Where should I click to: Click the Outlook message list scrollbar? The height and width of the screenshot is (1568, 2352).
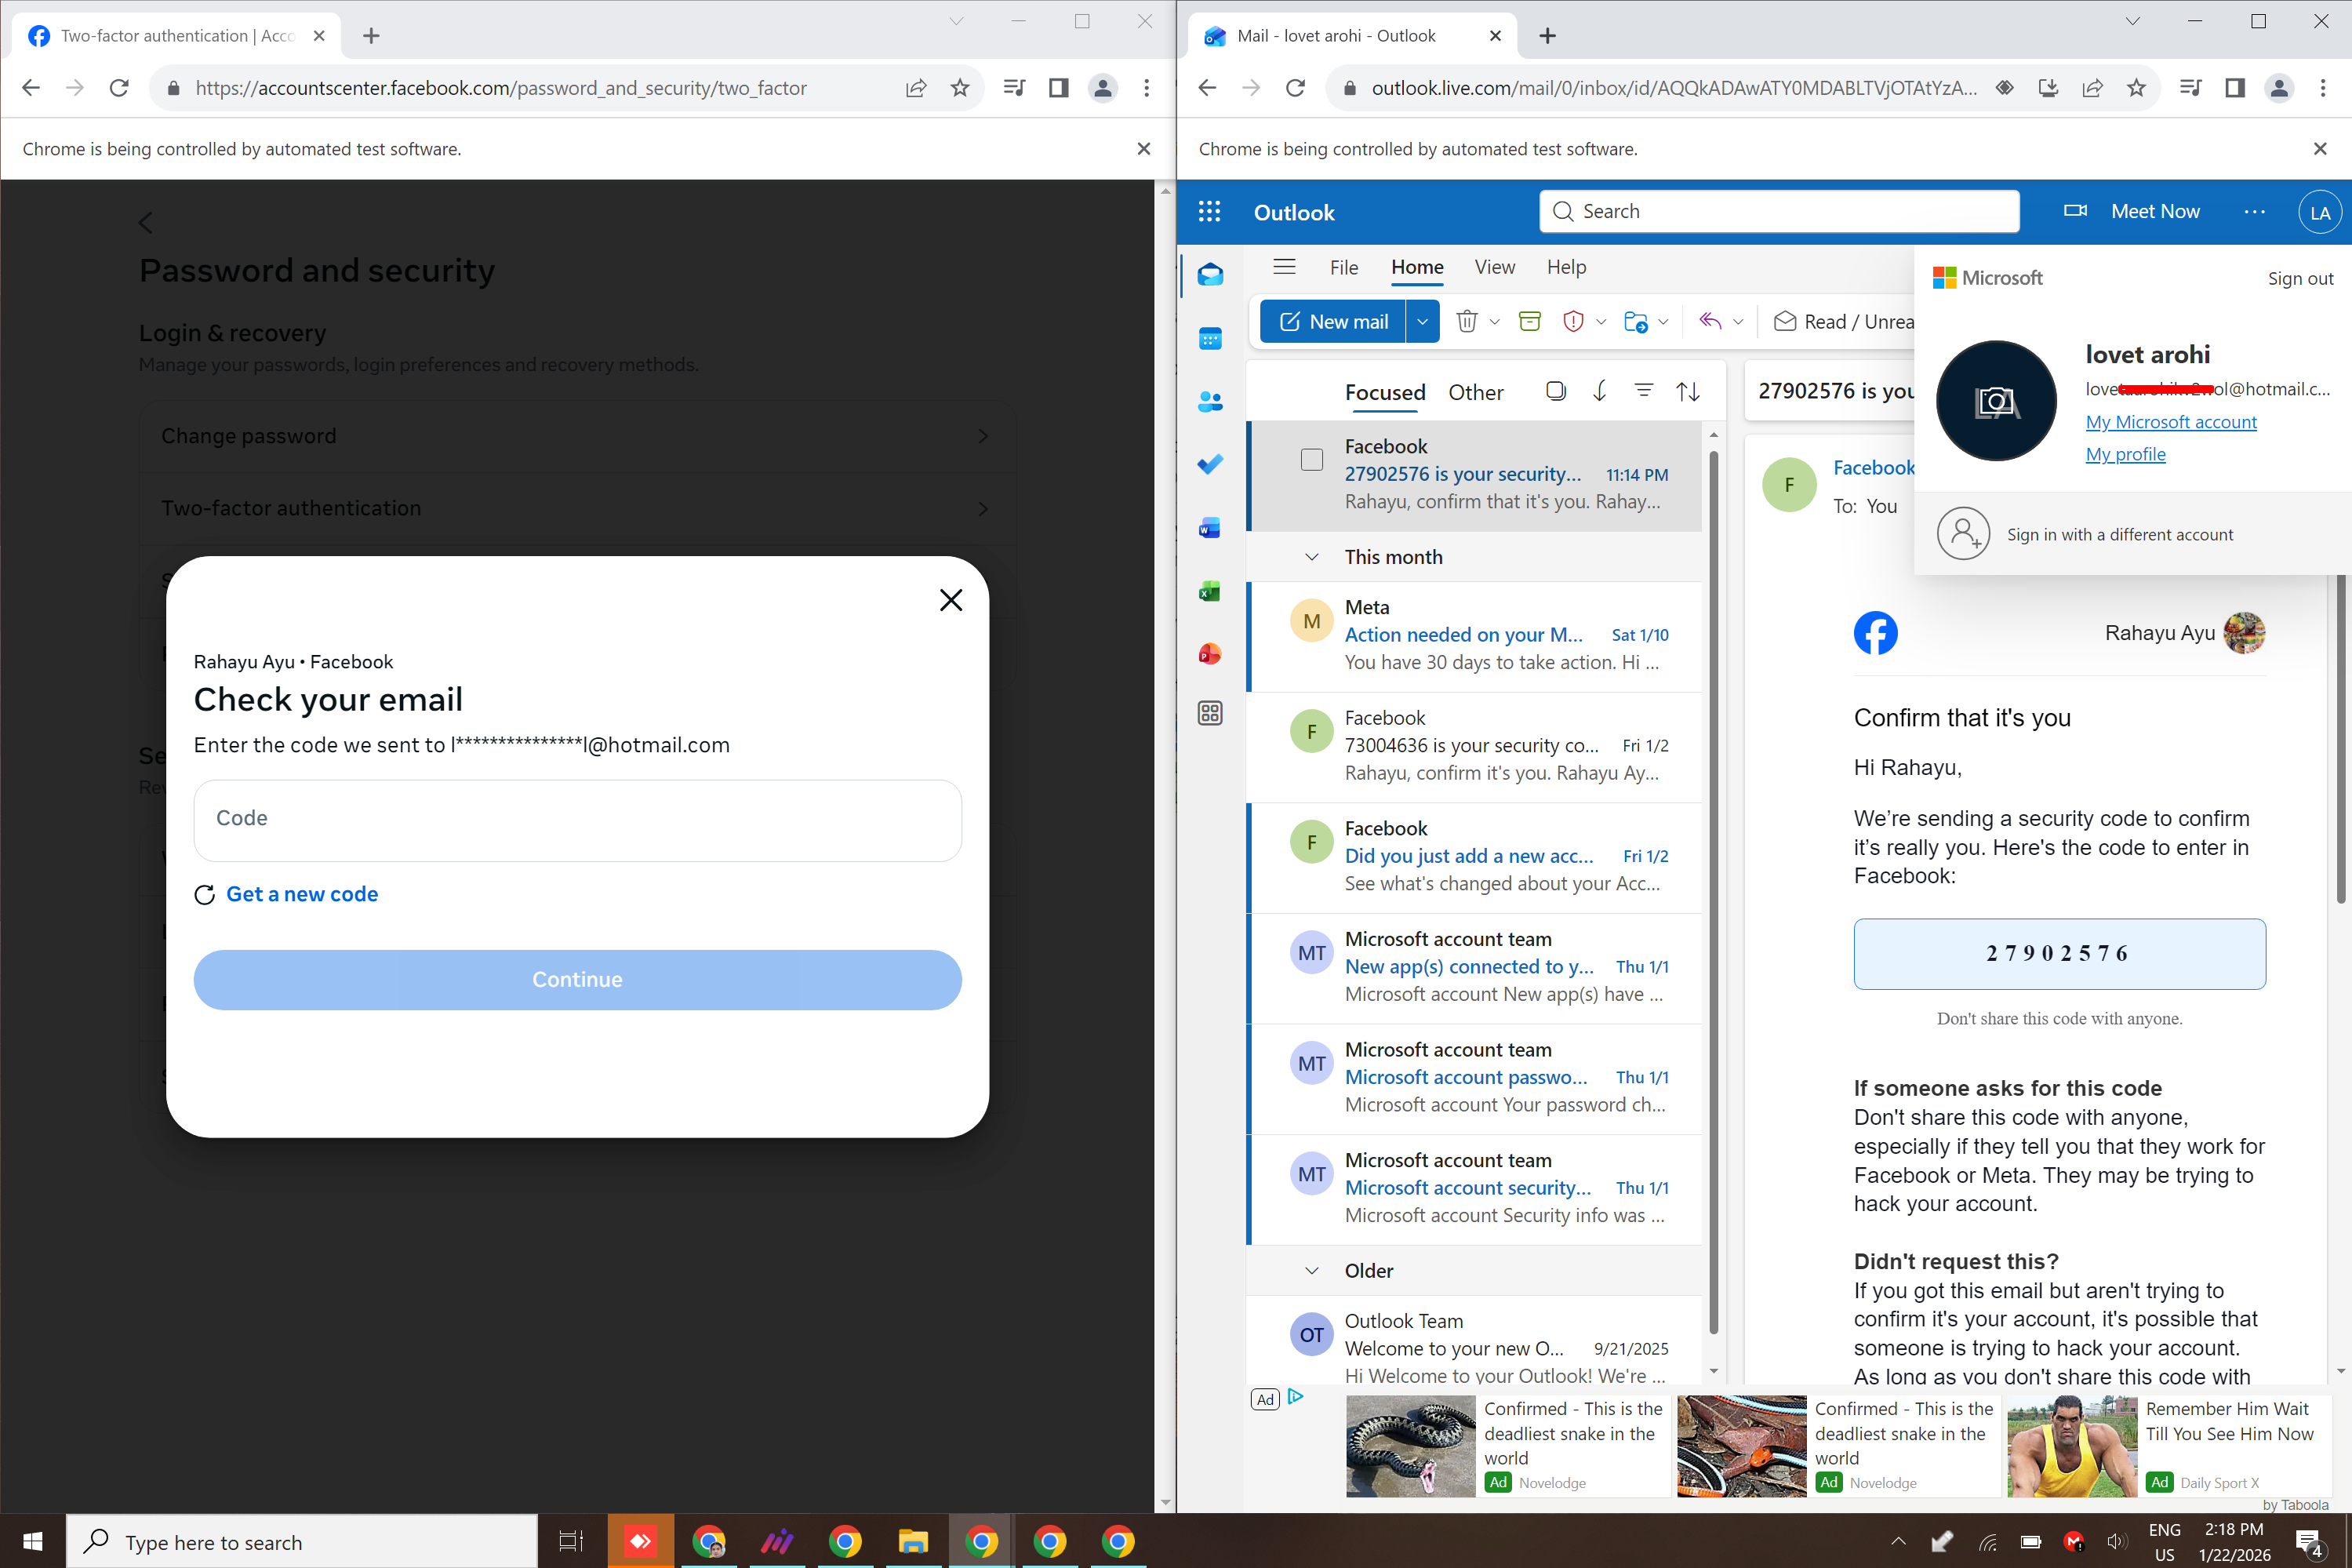tap(1714, 893)
